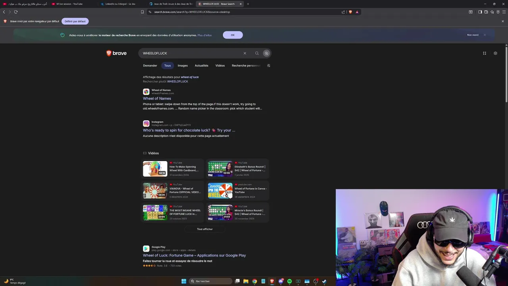Clear the WHEELOFLUCK search query with X
Image resolution: width=508 pixels, height=286 pixels.
(245, 53)
